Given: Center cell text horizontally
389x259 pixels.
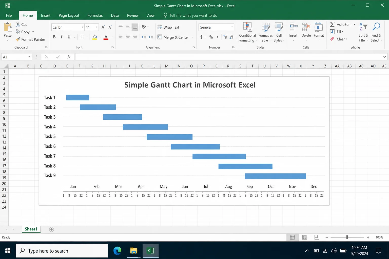Looking at the screenshot, I should 128,37.
